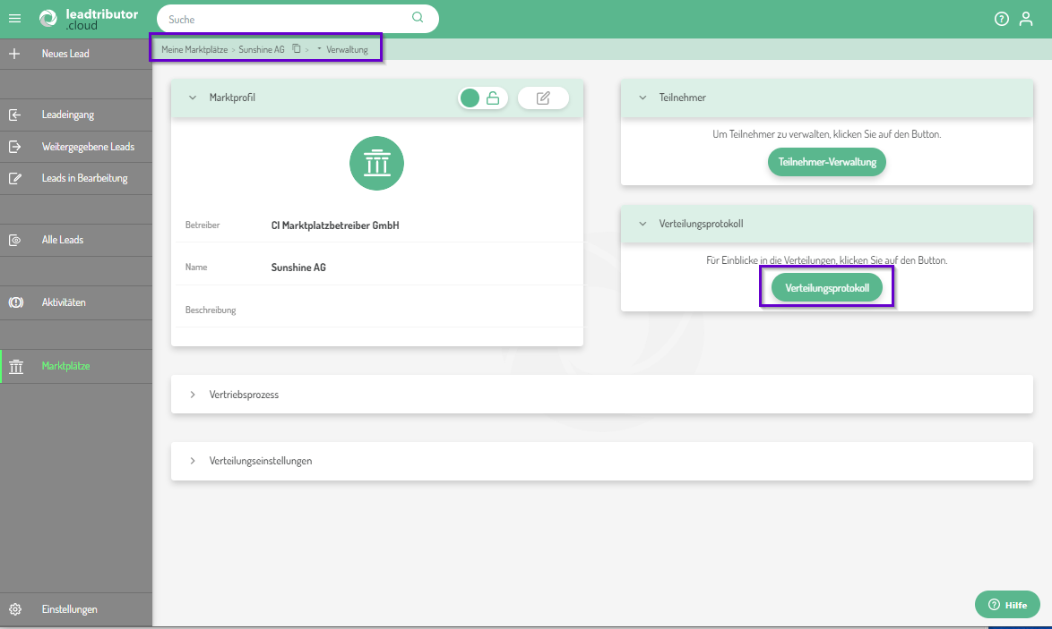1052x629 pixels.
Task: Copy marketplace via icon next to Sunshine AG
Action: point(297,49)
